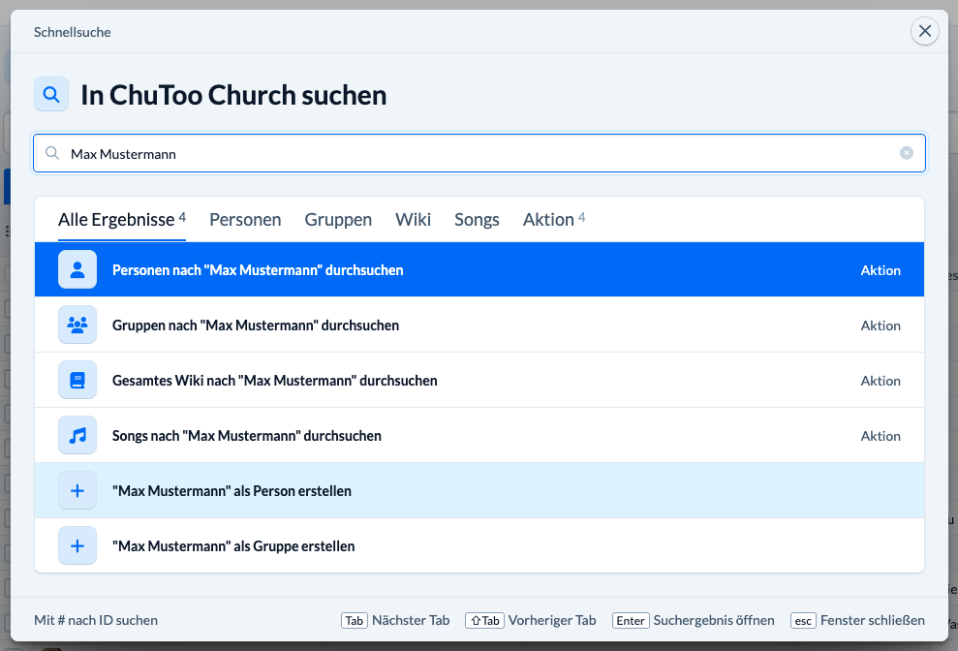
Task: Clear the search field with x icon
Action: (x=907, y=153)
